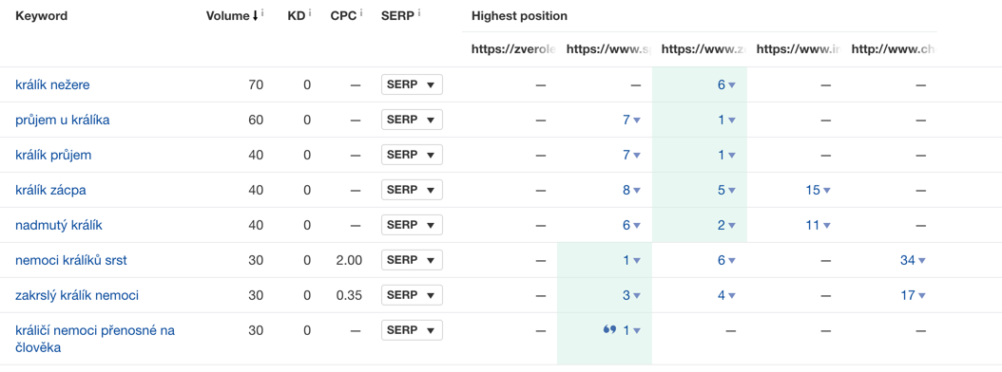Open SERP dropdown for nadmutý králík
The width and height of the screenshot is (1002, 372).
[x=413, y=225]
